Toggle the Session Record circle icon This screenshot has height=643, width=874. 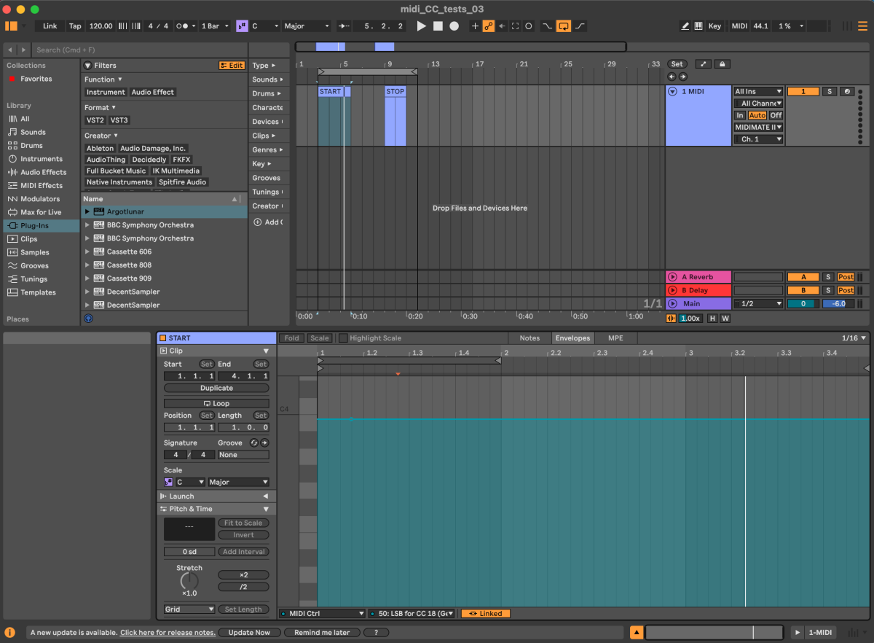click(529, 26)
